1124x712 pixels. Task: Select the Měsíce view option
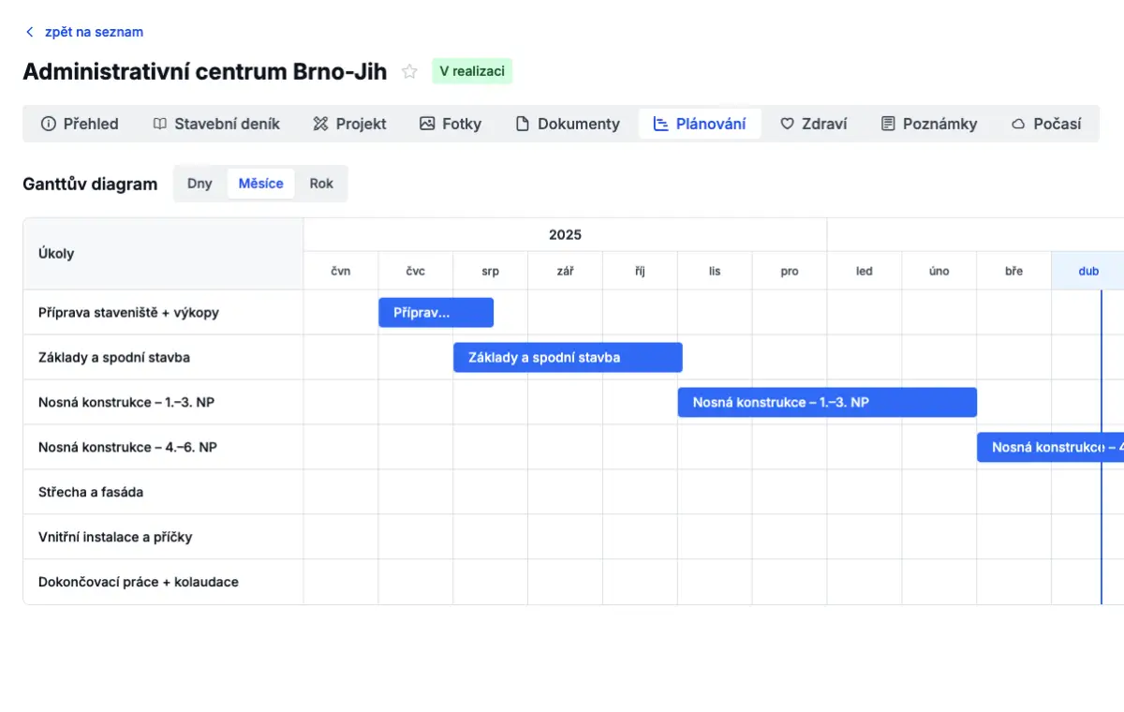tap(260, 184)
